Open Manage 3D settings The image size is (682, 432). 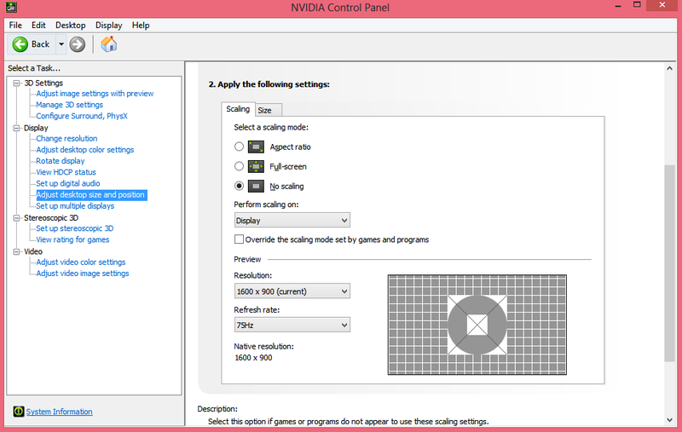[70, 105]
